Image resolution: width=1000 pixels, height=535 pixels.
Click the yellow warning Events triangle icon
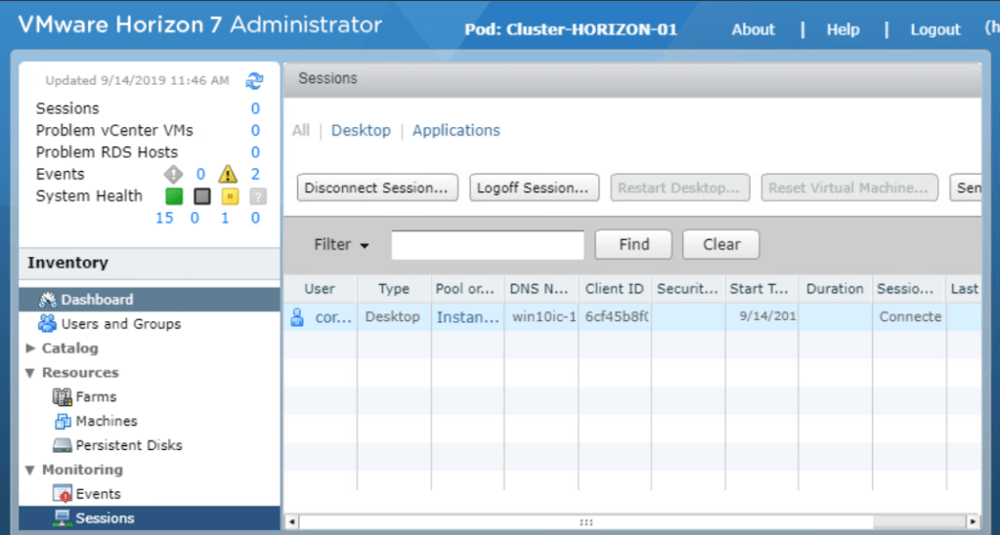[x=228, y=175]
